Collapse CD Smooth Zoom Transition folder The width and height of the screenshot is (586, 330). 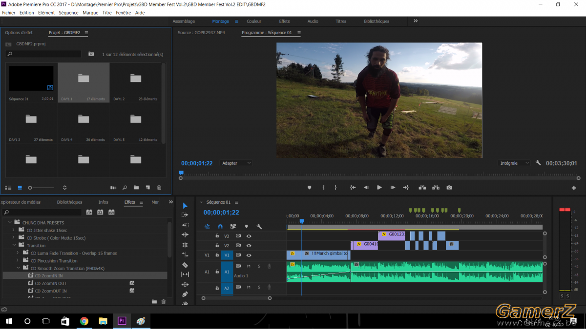tap(18, 268)
